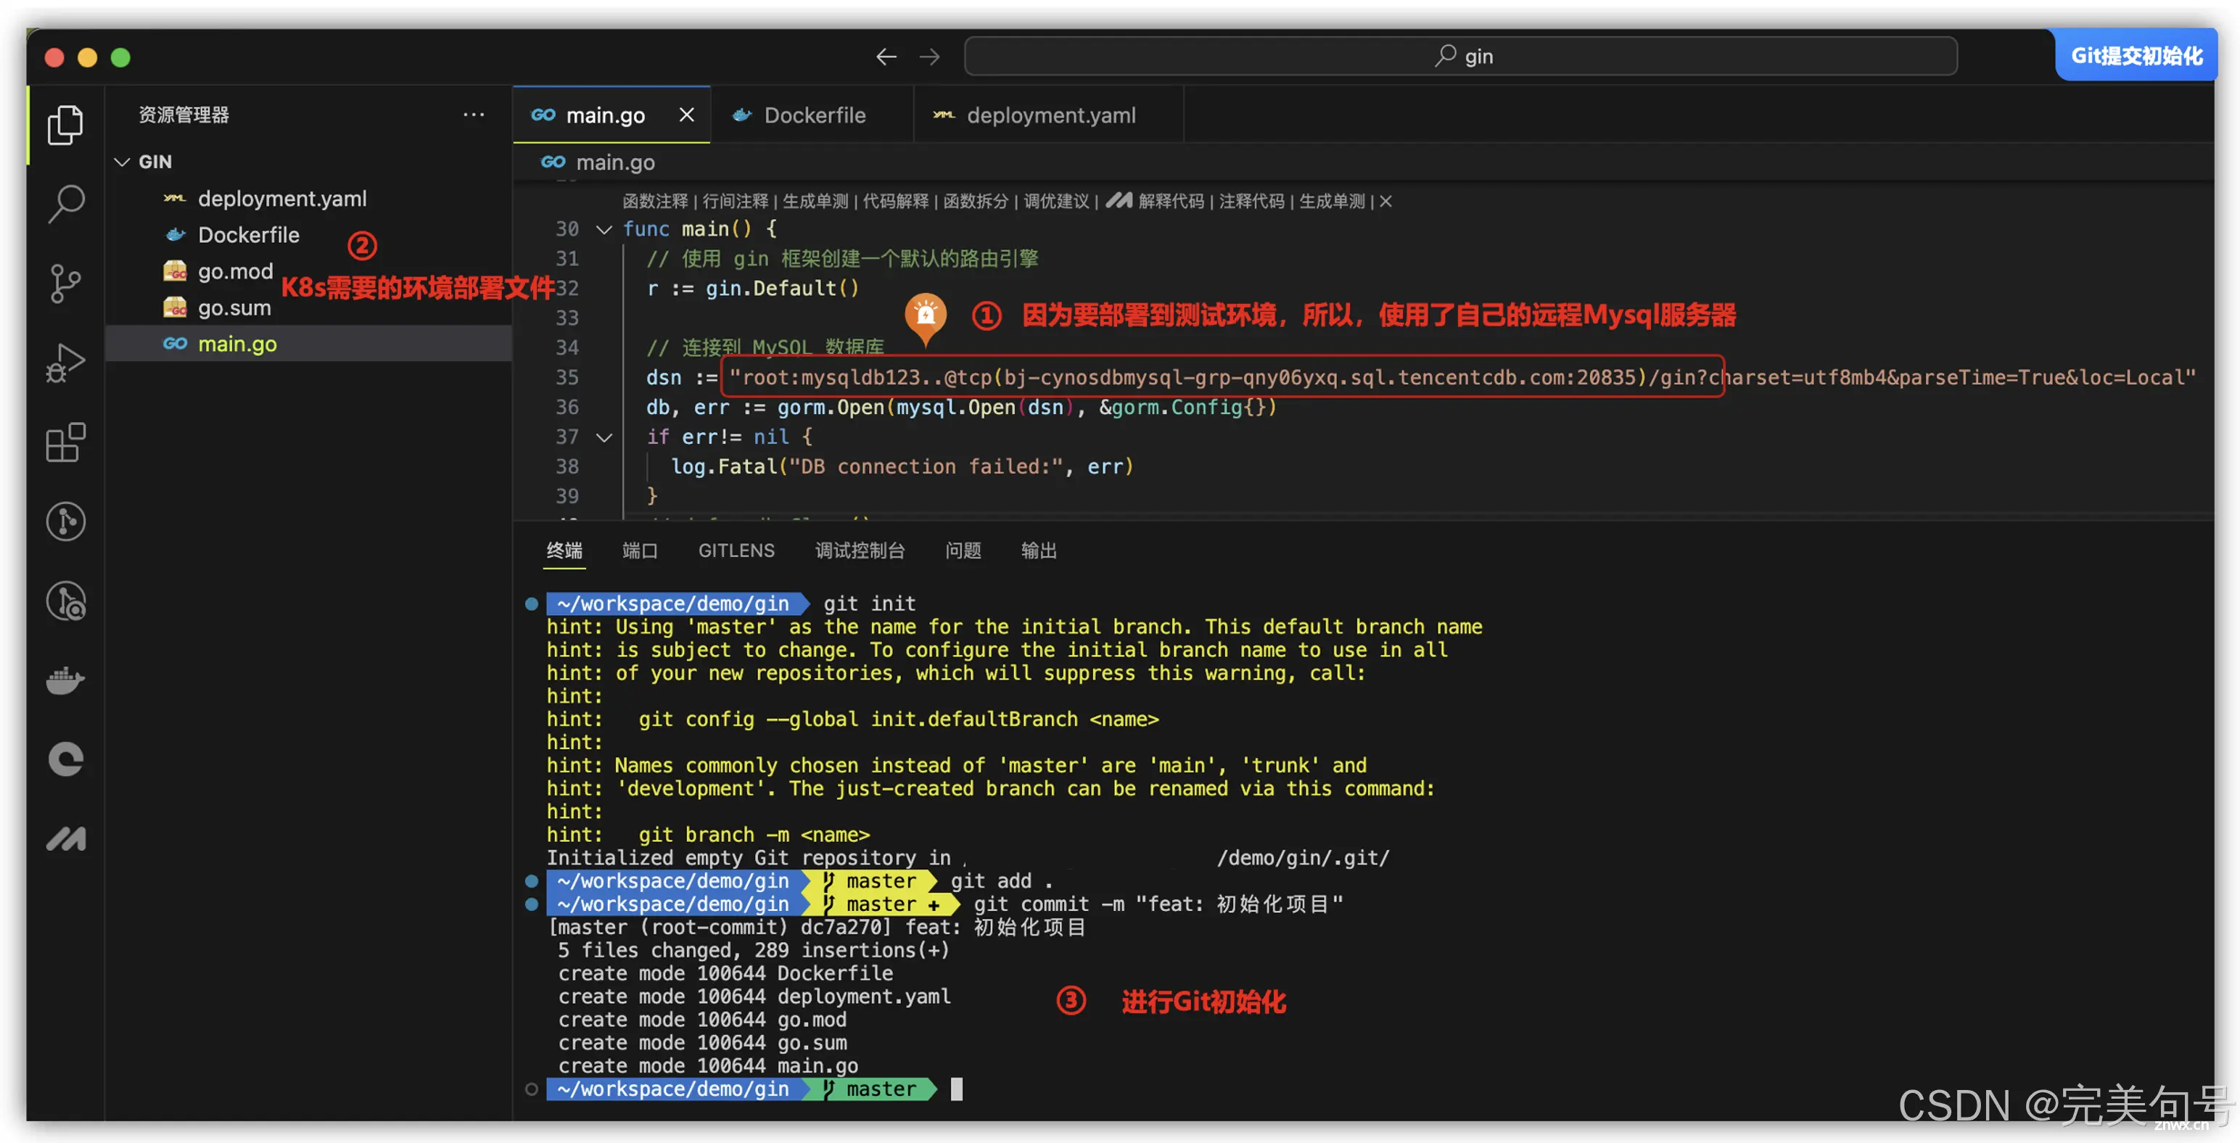This screenshot has width=2240, height=1143.
Task: Fold the func main block at line 30
Action: coord(604,229)
